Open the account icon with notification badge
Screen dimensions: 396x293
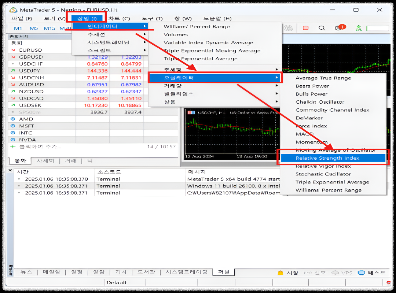[x=340, y=27]
